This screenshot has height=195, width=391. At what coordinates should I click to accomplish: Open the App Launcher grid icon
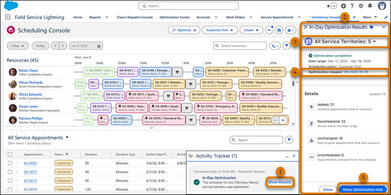click(8, 17)
